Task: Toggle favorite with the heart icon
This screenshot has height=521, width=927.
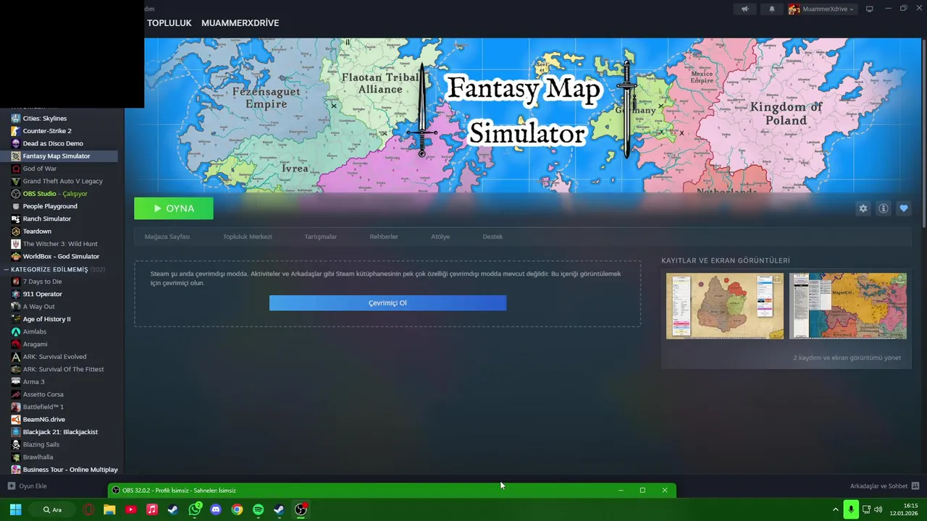Action: pos(903,208)
